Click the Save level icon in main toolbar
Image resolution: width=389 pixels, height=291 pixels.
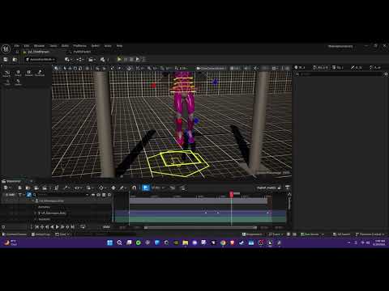click(x=6, y=59)
